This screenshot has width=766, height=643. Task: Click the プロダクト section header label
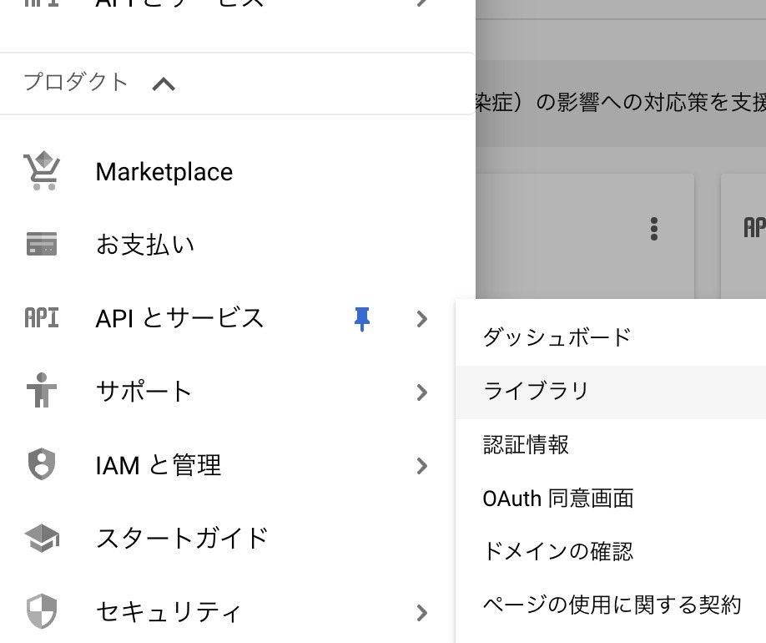point(76,82)
